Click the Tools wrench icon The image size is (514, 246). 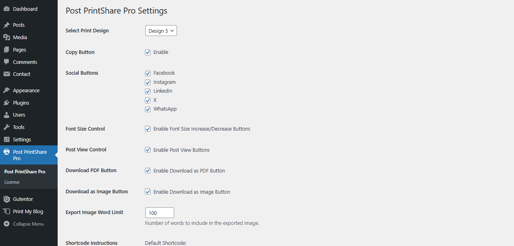[6, 127]
